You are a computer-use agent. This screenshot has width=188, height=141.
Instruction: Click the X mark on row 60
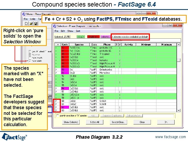pos(56,101)
